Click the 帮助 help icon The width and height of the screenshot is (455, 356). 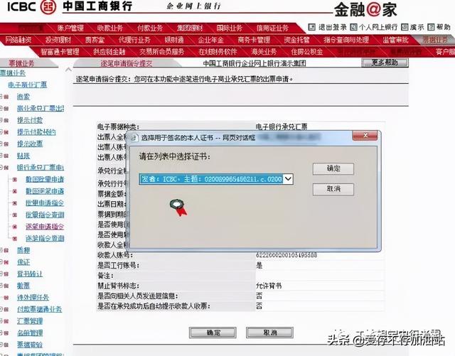tap(431, 27)
